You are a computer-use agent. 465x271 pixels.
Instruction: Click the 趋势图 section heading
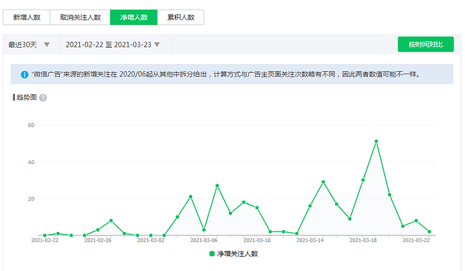pyautogui.click(x=26, y=98)
